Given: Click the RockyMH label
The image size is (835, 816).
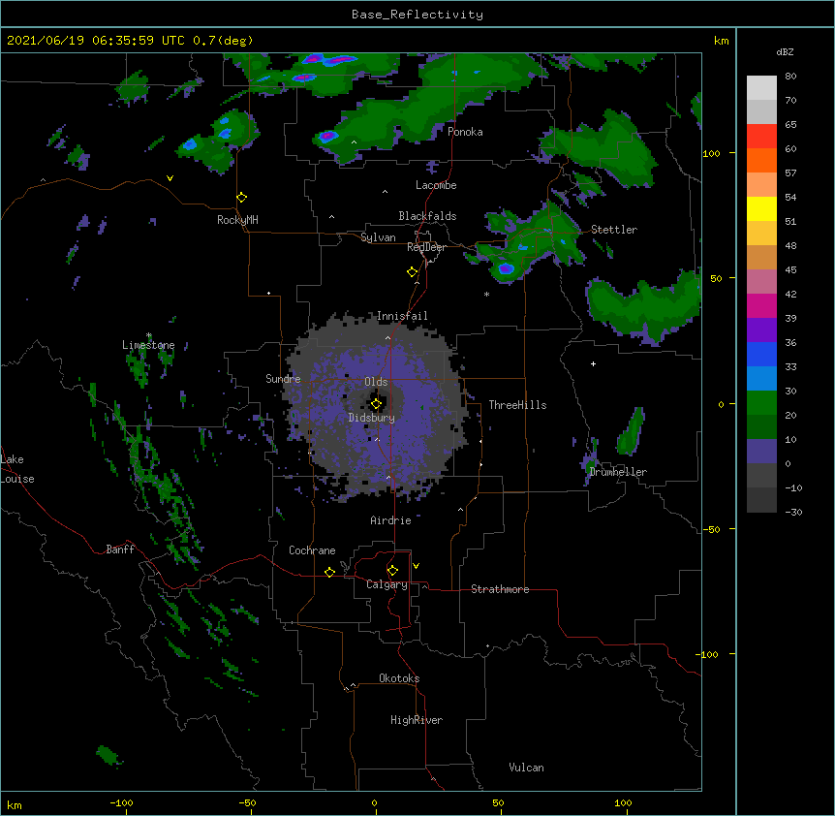Looking at the screenshot, I should tap(237, 220).
